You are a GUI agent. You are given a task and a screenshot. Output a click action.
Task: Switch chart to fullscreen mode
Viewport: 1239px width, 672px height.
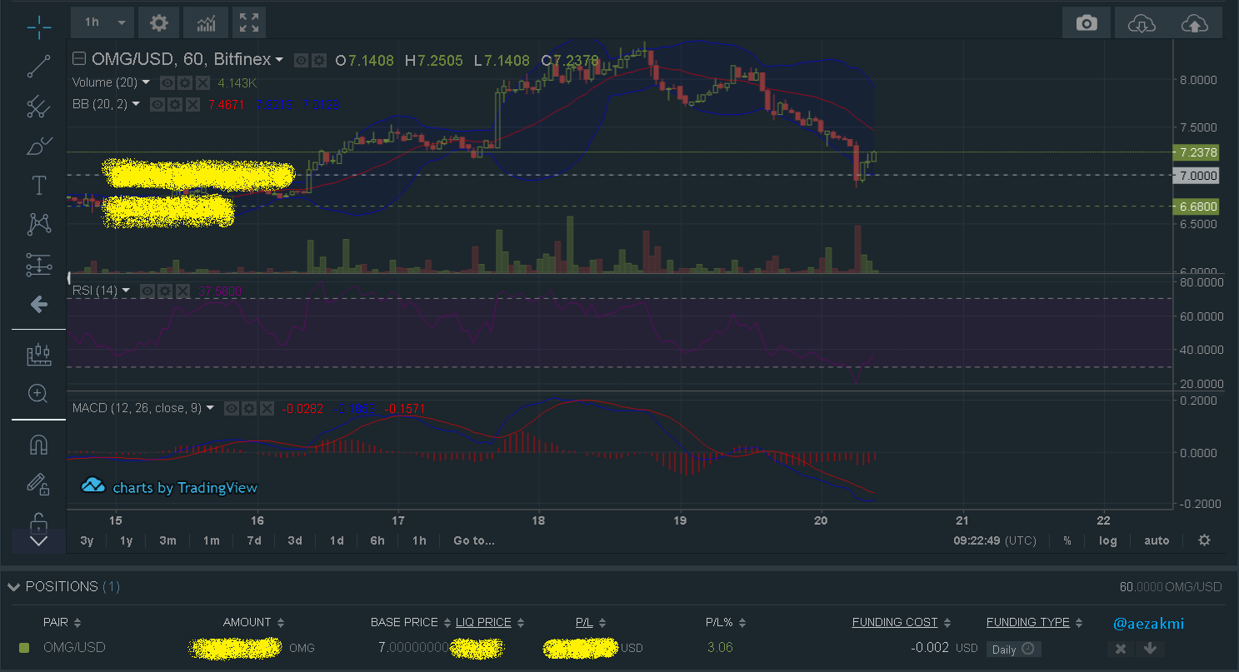coord(249,22)
